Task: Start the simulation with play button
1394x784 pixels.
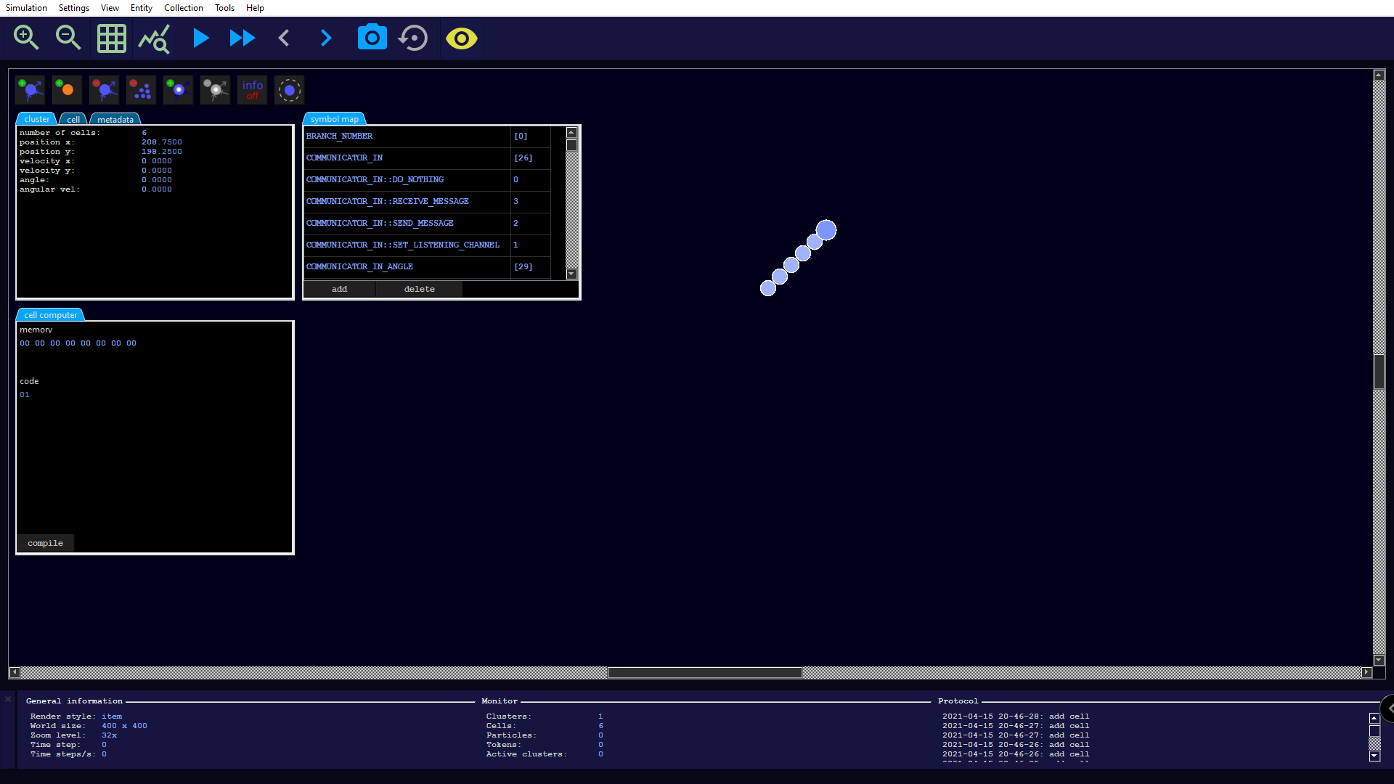Action: point(200,38)
